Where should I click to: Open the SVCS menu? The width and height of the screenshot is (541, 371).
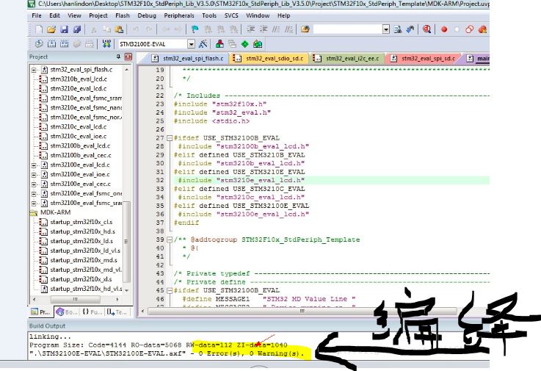pyautogui.click(x=231, y=15)
